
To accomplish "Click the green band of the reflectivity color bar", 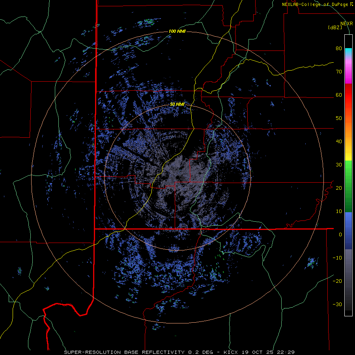I will click(x=348, y=186).
